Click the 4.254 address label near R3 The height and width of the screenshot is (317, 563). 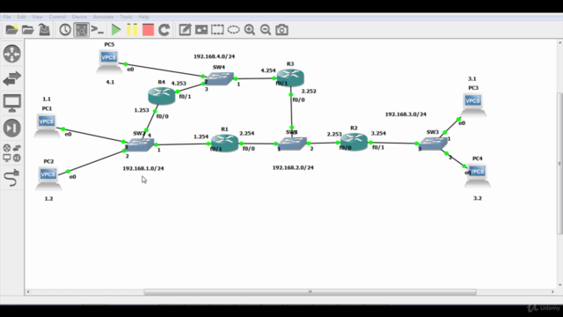pos(268,70)
